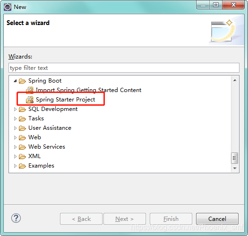This screenshot has height=236, width=248.
Task: Click the Spring Starter Project wizard icon
Action: pyautogui.click(x=30, y=100)
